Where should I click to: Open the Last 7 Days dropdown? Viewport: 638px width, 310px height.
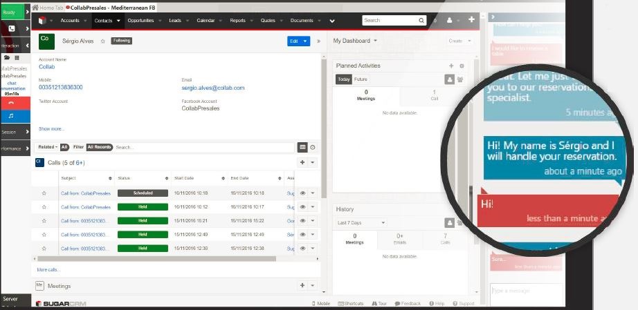[361, 223]
